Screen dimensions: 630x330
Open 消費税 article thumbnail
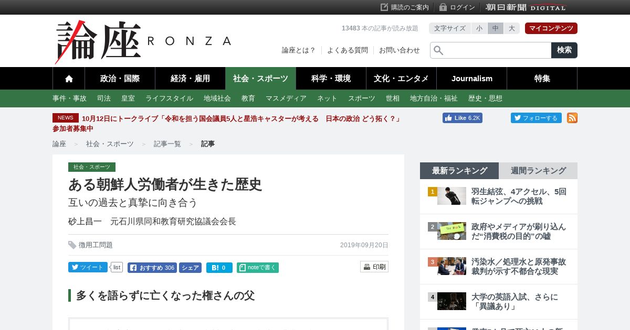451,231
